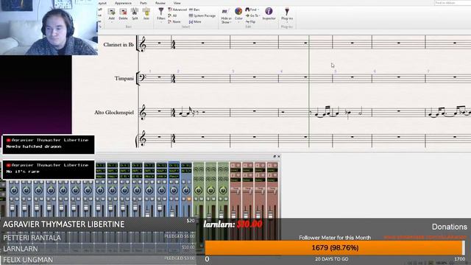Expand the Find dropdown arrow

258,10
